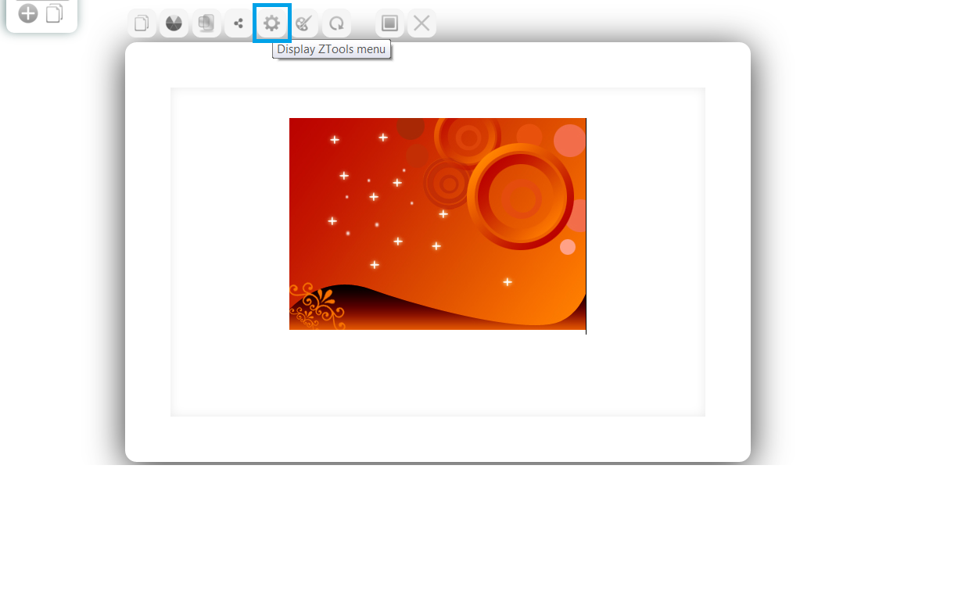965x605 pixels.
Task: Click the square fullscreen frame icon
Action: 389,23
